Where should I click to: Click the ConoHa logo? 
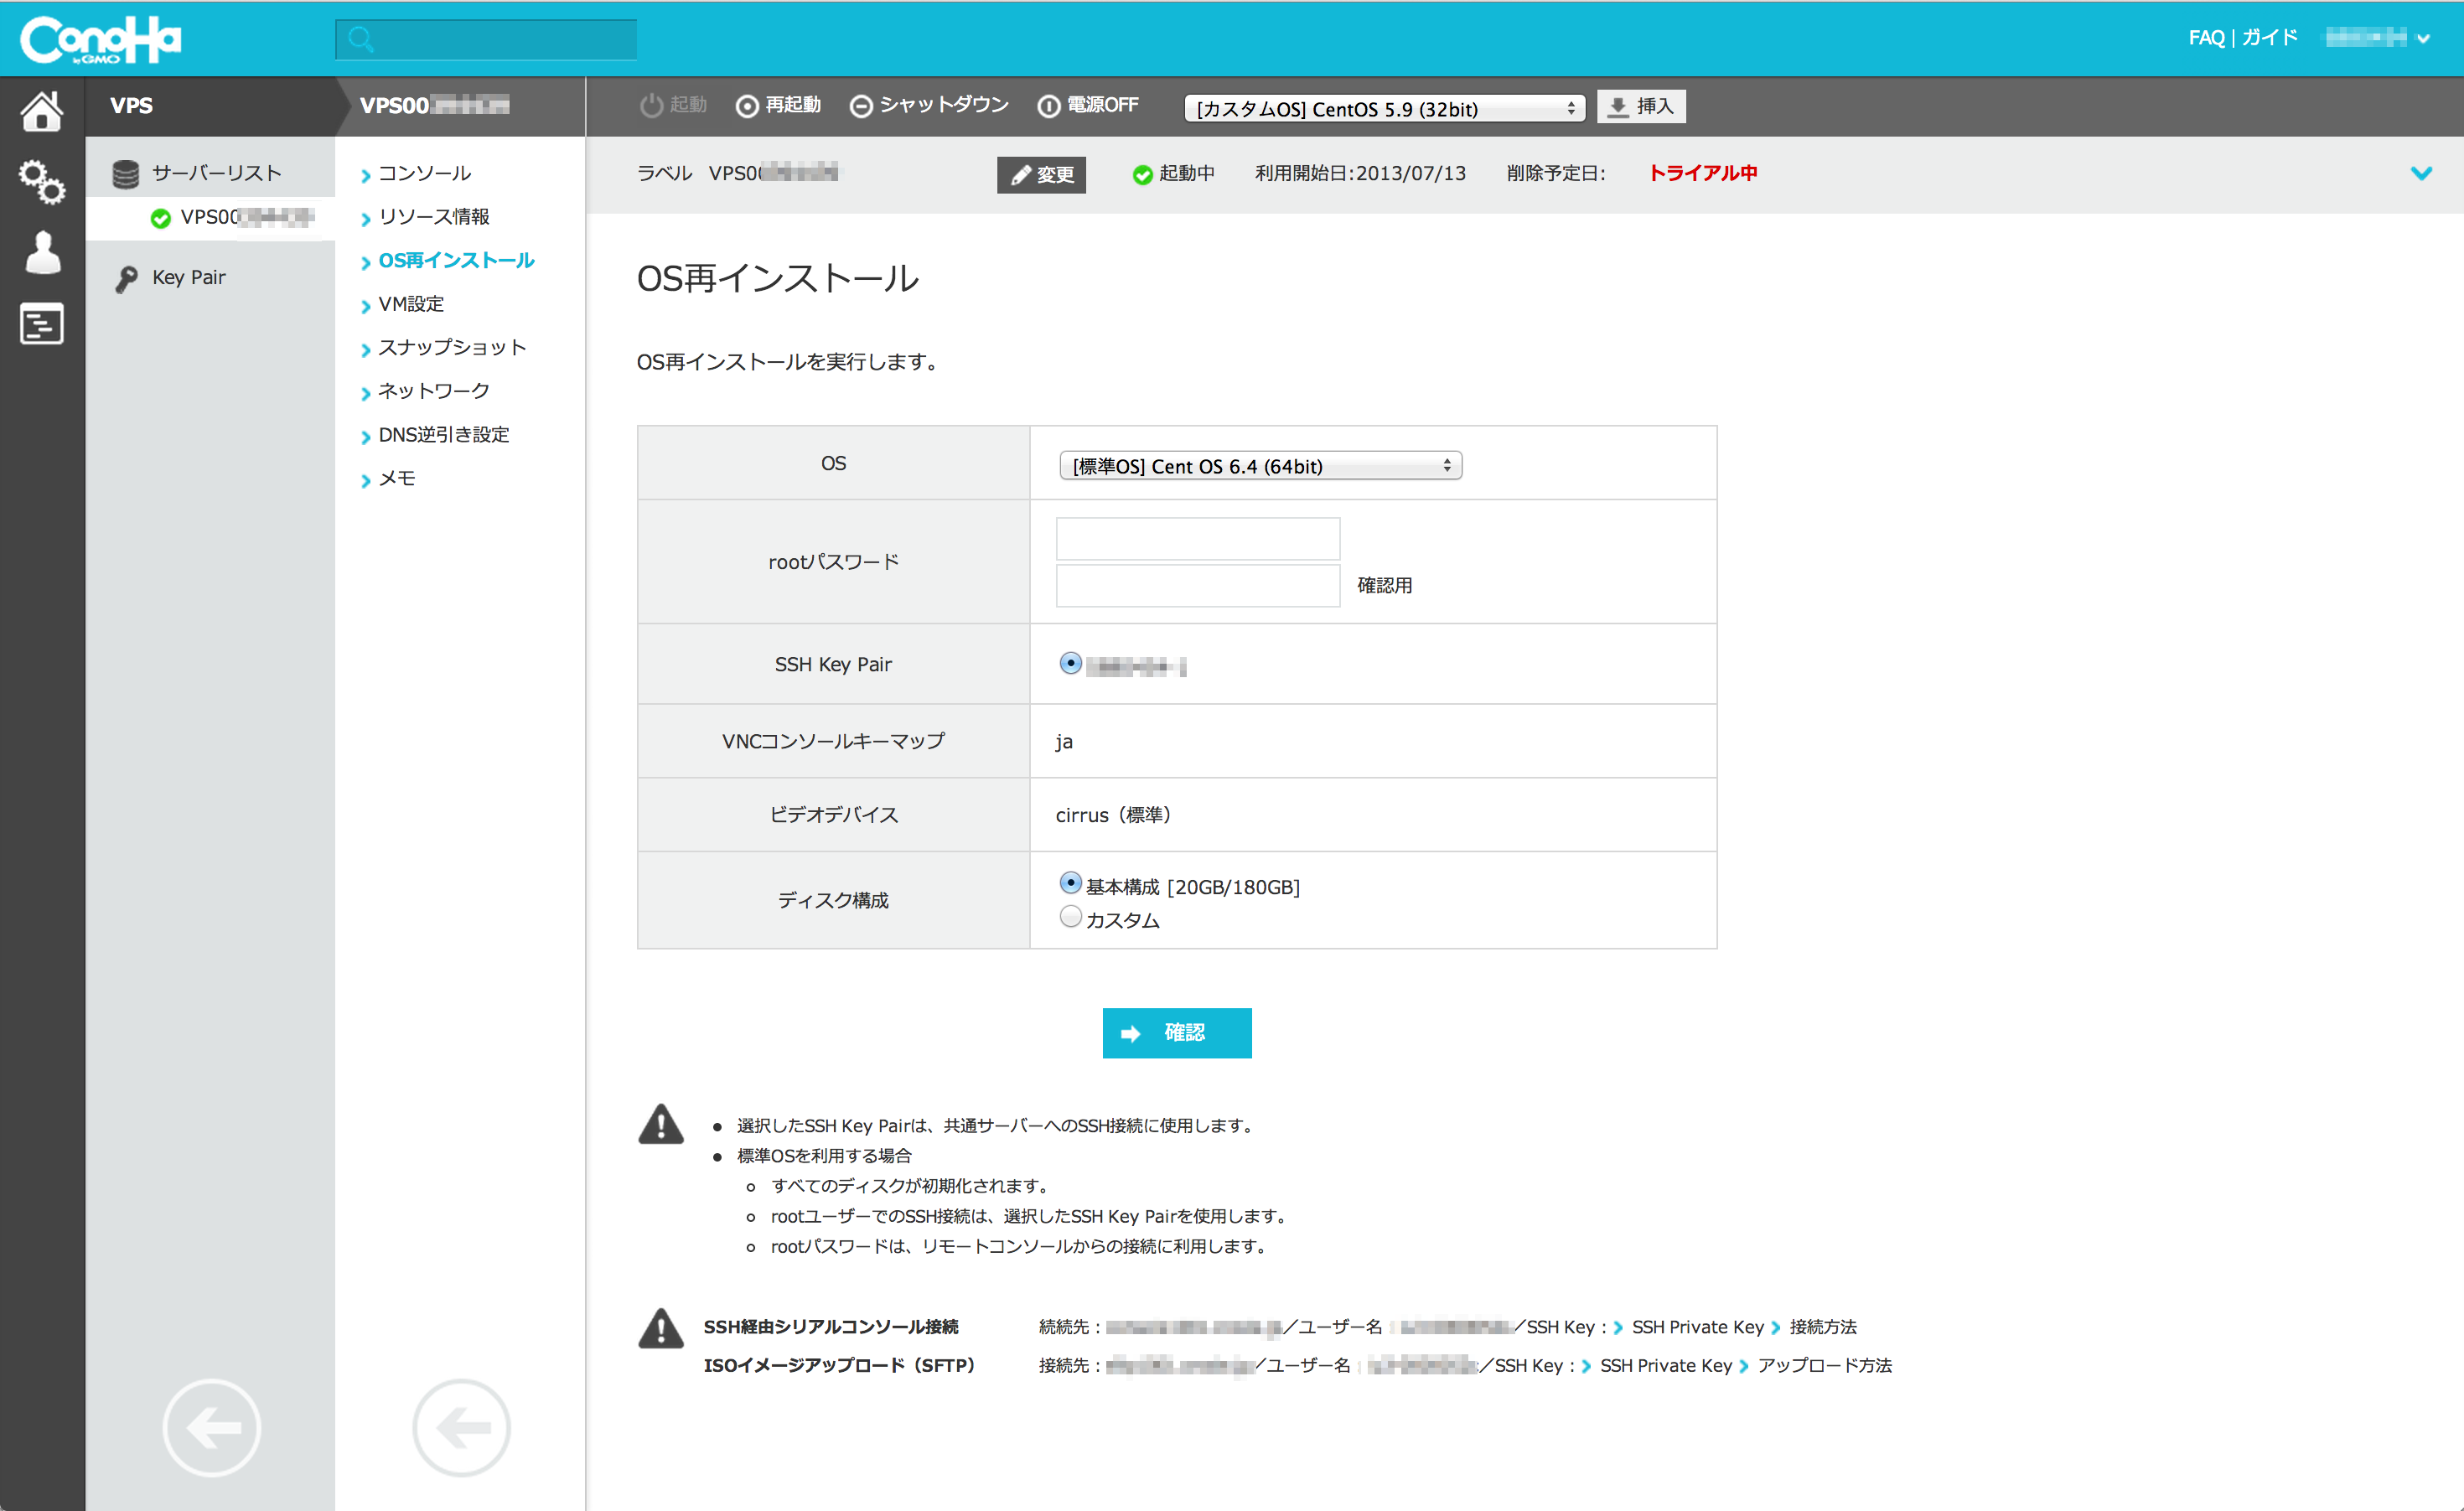click(x=100, y=40)
